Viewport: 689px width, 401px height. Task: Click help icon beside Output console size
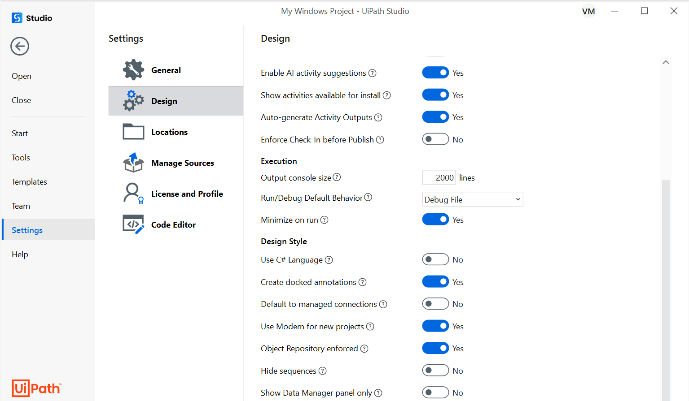(x=337, y=177)
